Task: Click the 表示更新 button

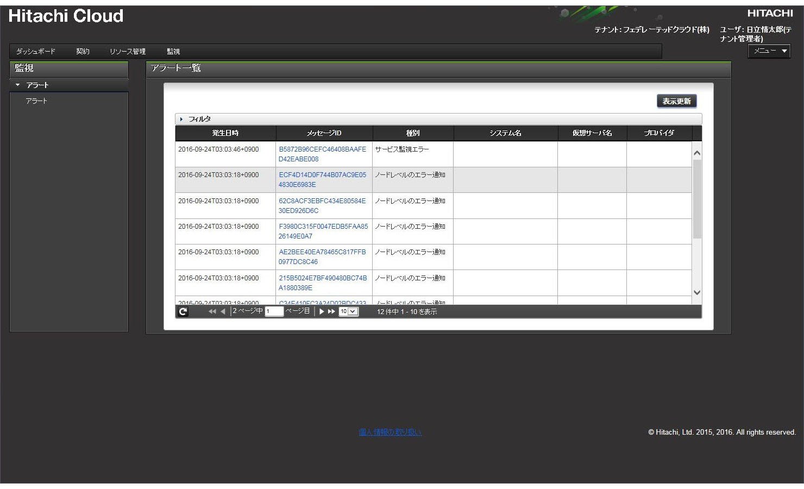Action: point(676,101)
